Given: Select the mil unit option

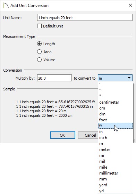Looking at the screenshot, I should point(116,161).
